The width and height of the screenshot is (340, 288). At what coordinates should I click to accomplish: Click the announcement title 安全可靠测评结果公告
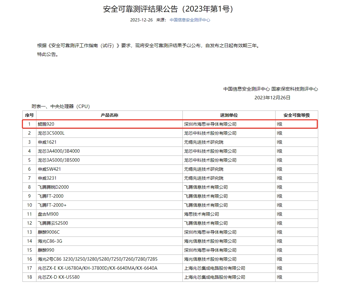tap(168, 9)
